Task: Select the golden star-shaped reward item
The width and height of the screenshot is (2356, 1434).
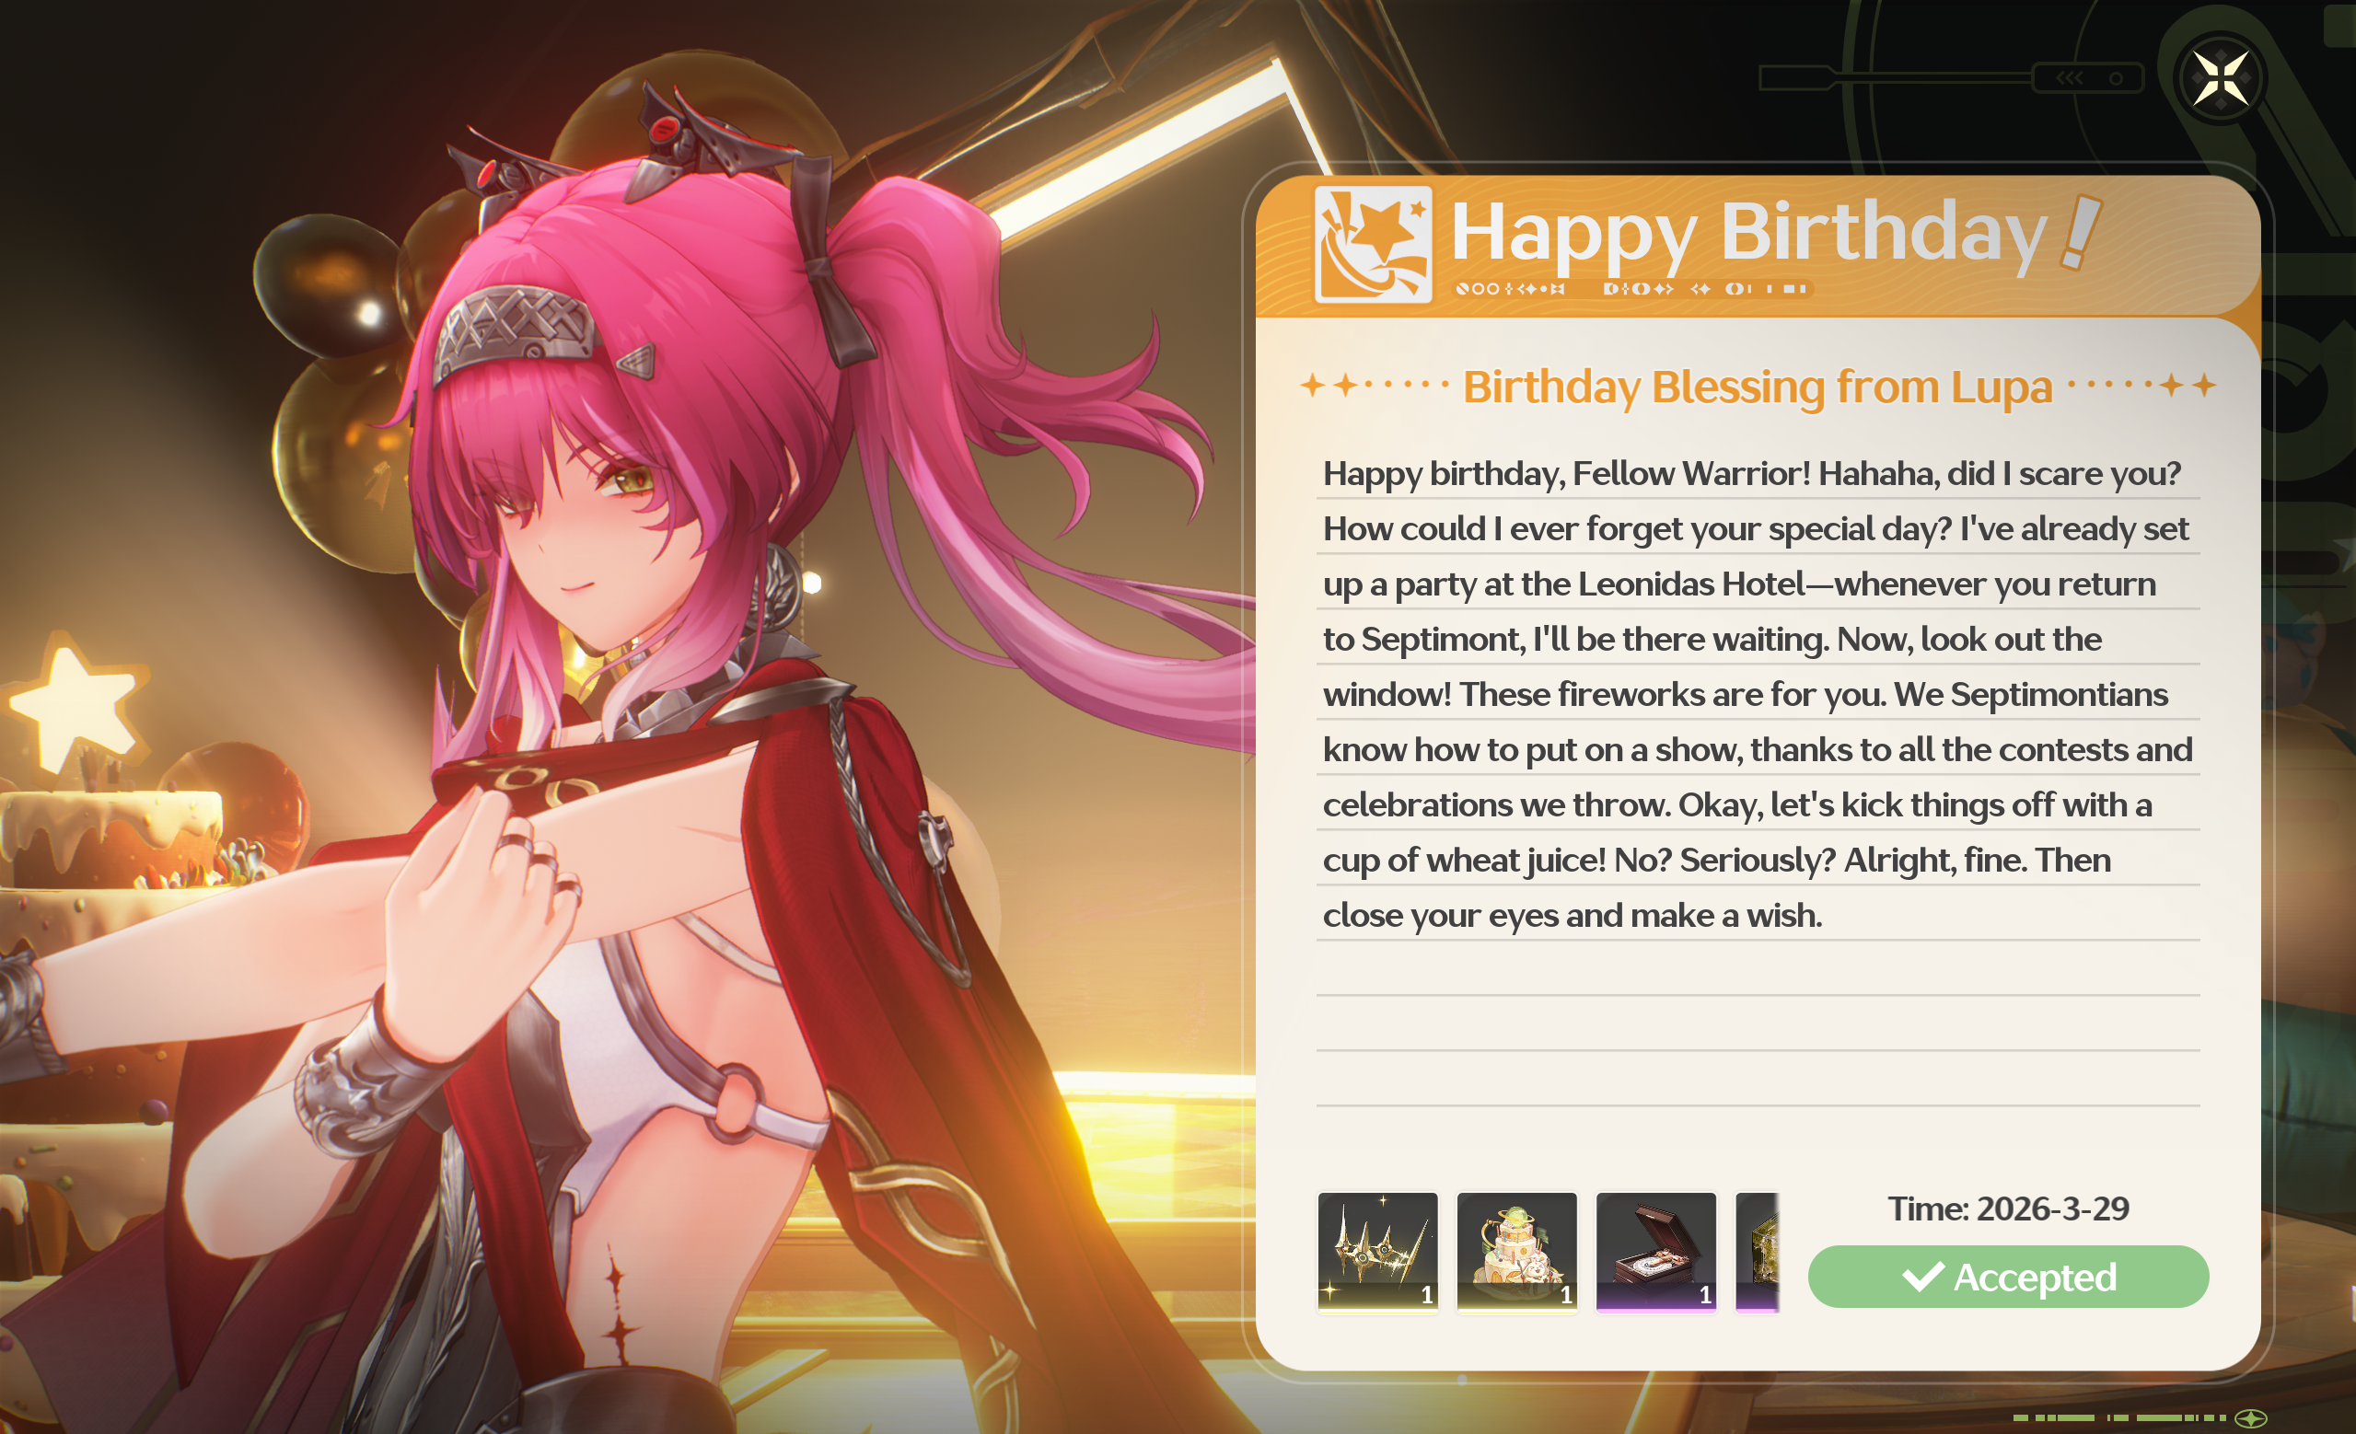Action: click(x=1378, y=1253)
